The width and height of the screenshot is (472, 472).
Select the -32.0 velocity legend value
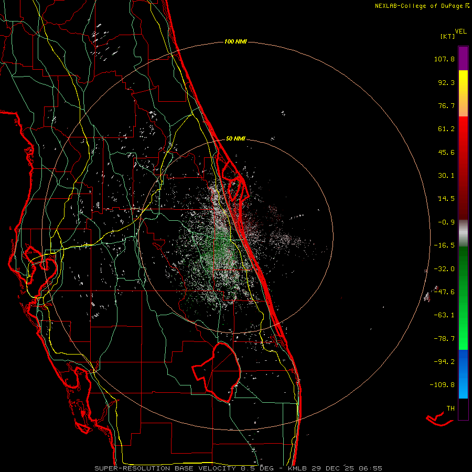point(444,269)
